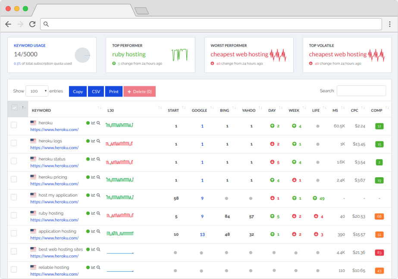Image resolution: width=398 pixels, height=279 pixels.
Task: Select the heroku logs row checkbox
Action: pyautogui.click(x=14, y=143)
